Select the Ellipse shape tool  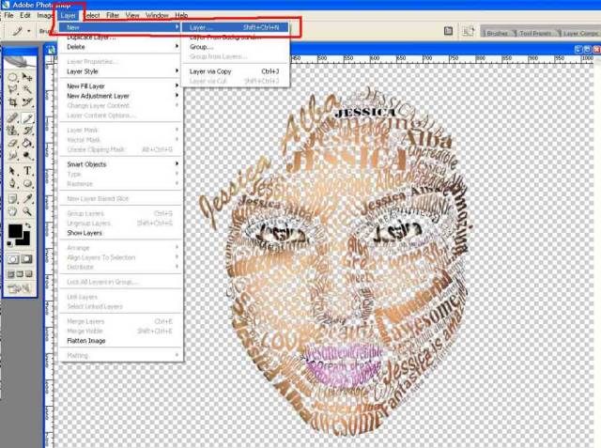(x=27, y=183)
